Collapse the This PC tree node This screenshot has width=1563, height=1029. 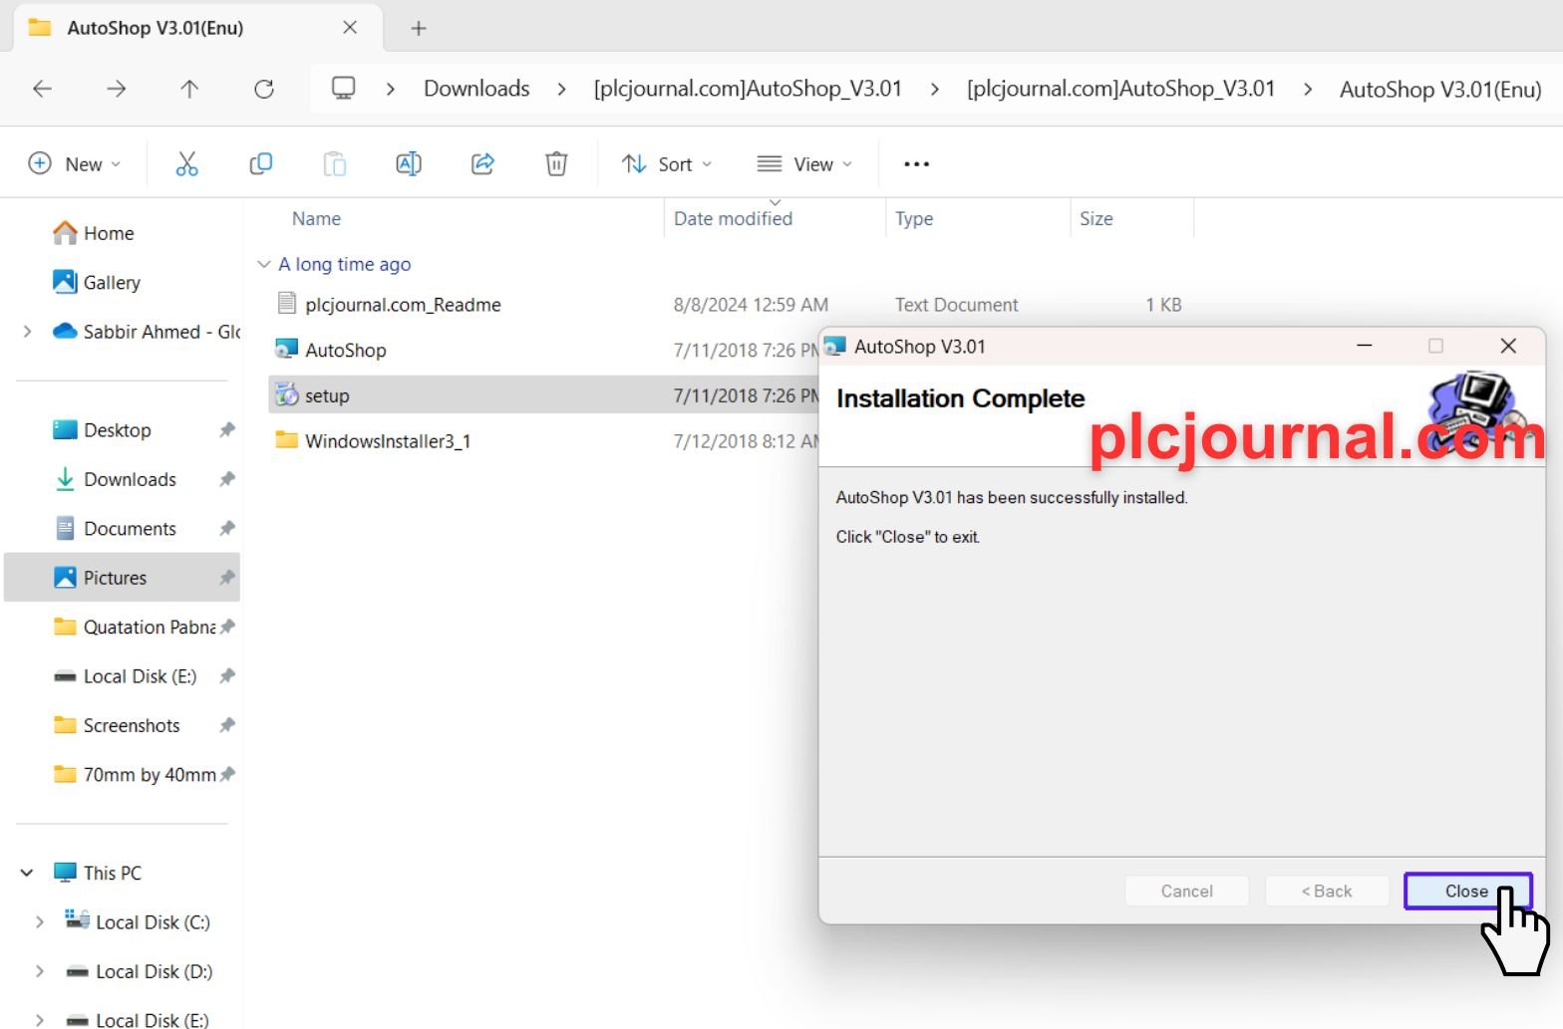pos(27,873)
